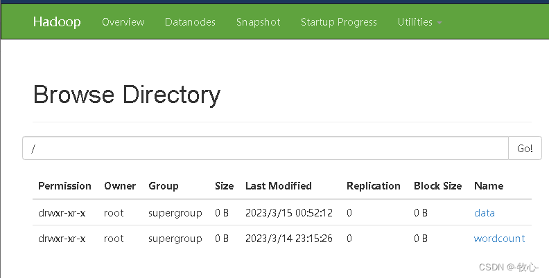Click the Name column header

[489, 186]
